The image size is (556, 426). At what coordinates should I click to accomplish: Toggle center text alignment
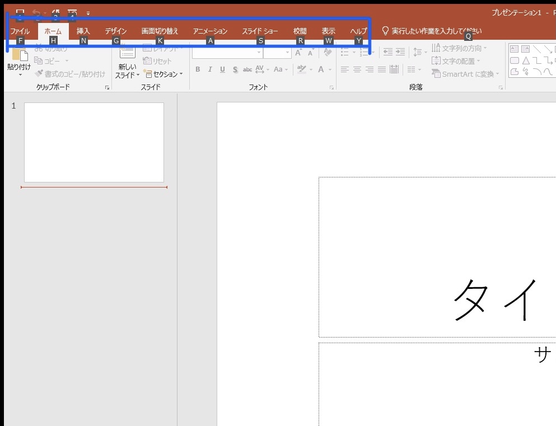click(357, 69)
